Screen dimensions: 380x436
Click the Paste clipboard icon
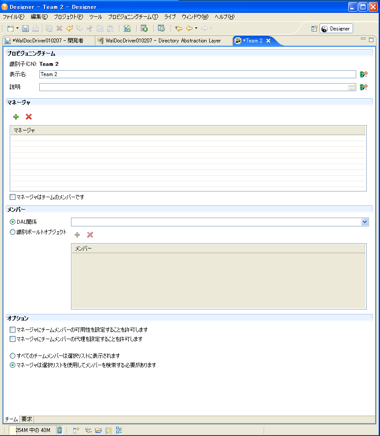[x=110, y=28]
